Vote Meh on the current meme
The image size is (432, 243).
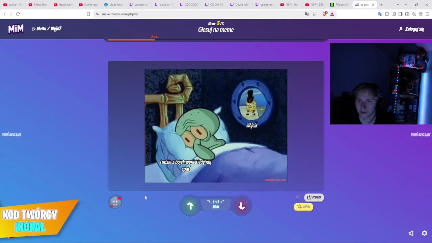pos(216,204)
